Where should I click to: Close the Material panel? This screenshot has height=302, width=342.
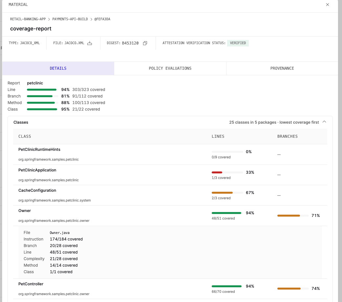coord(327,5)
